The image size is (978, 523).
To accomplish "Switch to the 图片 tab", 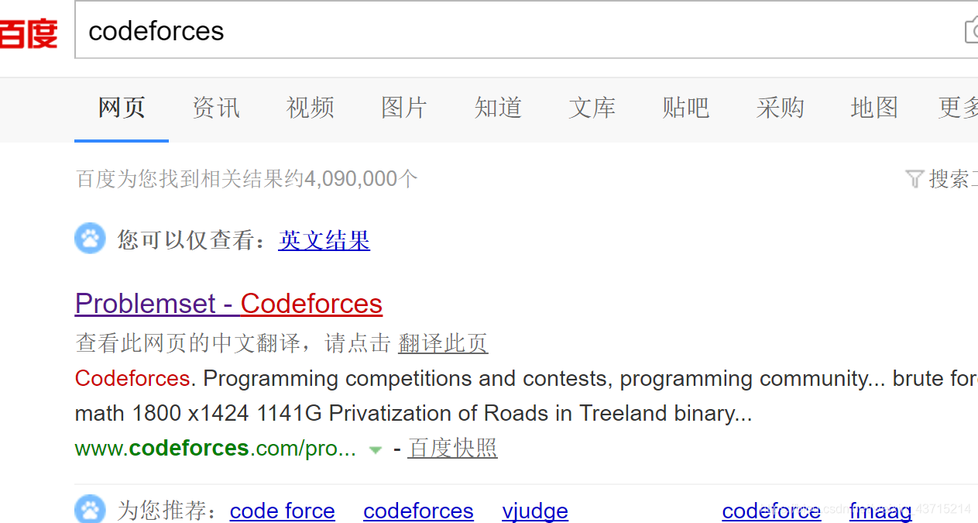I will (404, 107).
